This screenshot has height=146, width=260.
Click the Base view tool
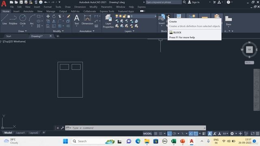point(228,20)
